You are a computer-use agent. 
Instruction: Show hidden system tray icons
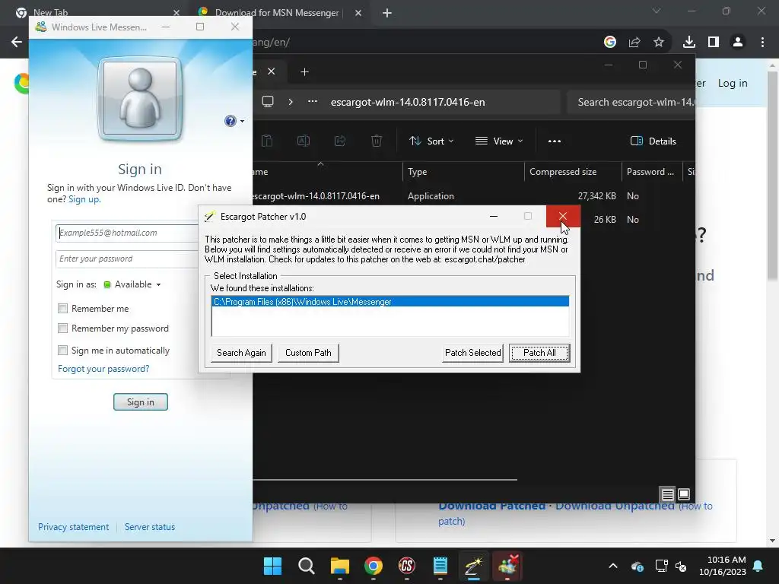613,566
